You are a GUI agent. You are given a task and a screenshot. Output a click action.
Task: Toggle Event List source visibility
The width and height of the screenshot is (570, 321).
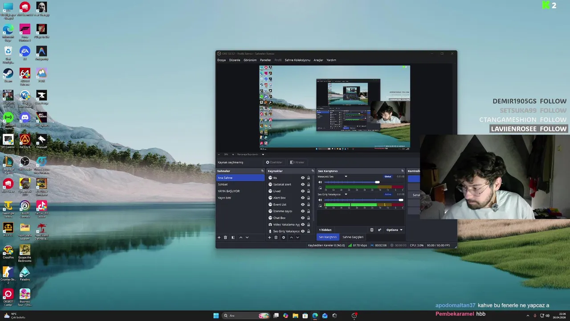(303, 205)
